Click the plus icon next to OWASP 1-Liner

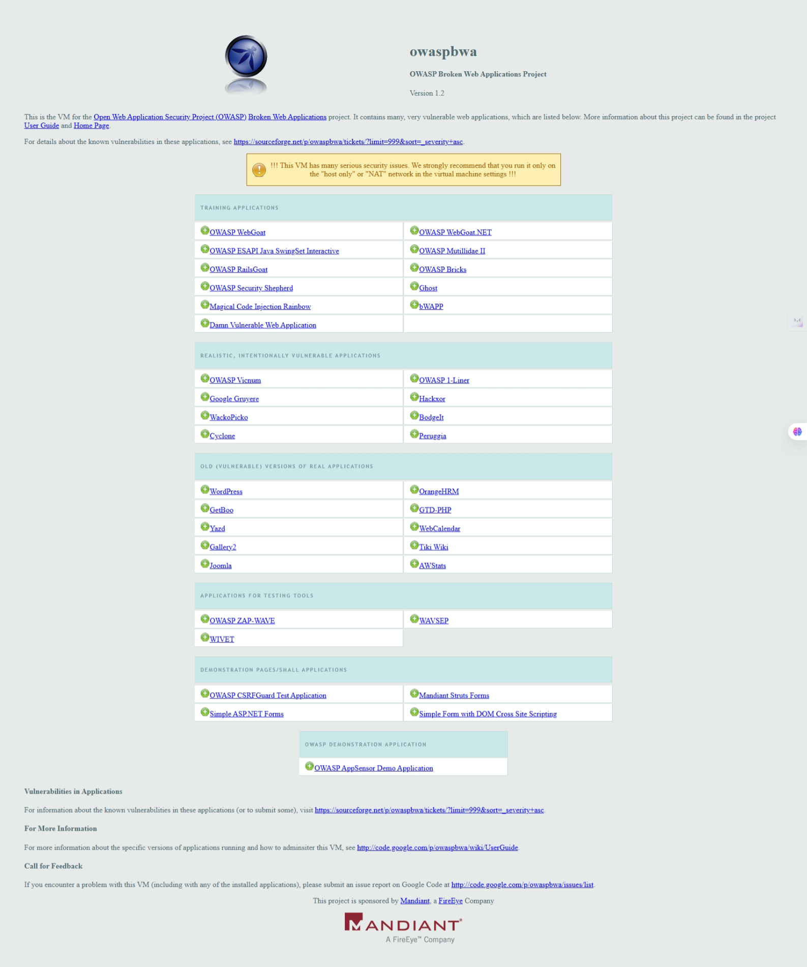[x=414, y=378]
